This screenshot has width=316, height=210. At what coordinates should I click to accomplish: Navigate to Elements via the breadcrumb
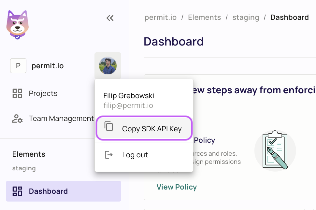click(x=204, y=17)
